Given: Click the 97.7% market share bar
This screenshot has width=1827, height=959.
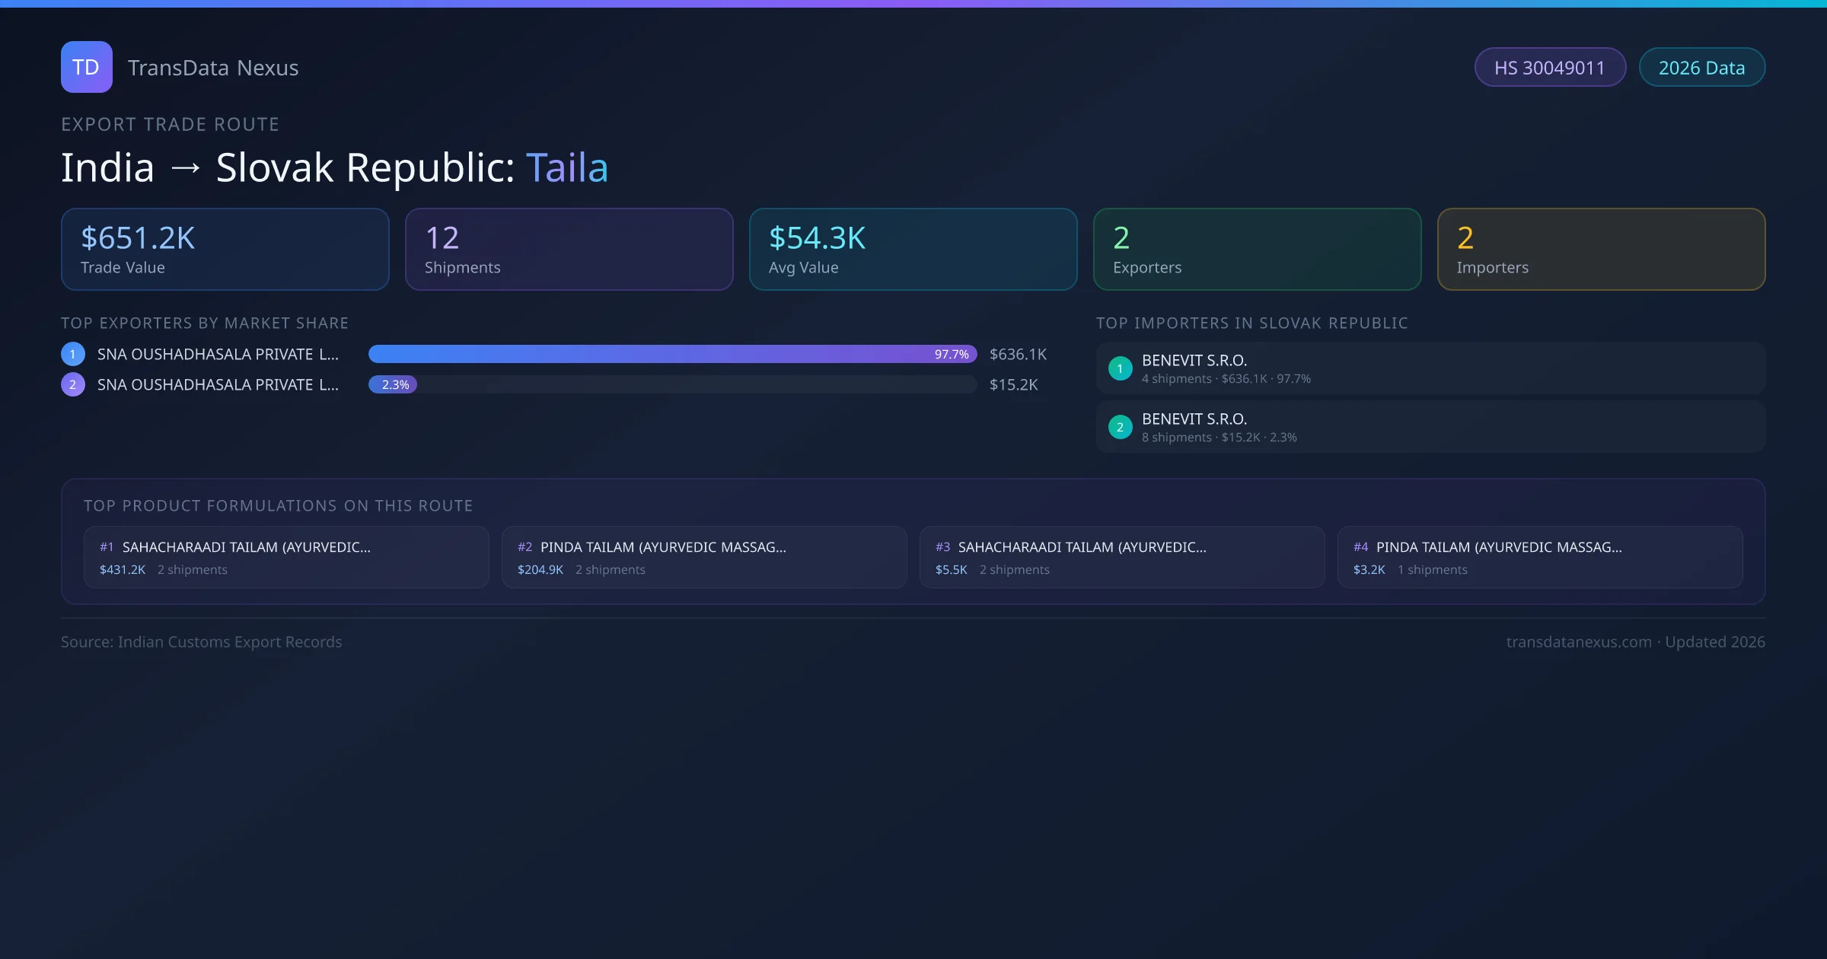Looking at the screenshot, I should point(671,354).
